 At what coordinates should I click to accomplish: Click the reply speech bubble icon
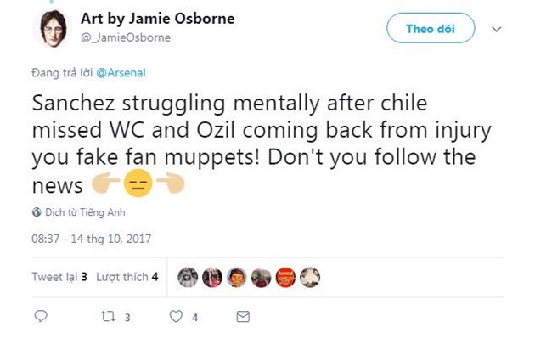40,317
